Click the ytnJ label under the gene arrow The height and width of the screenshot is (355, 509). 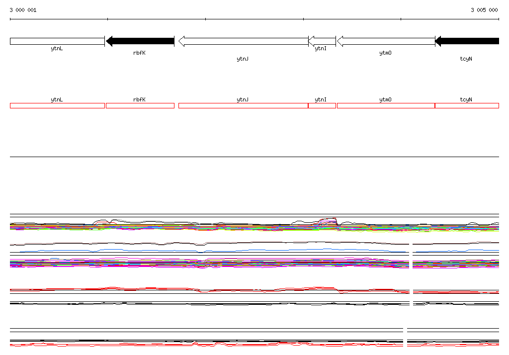(x=243, y=59)
